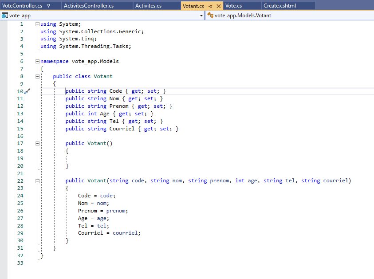Toggle pin on the Votant.cs tab
Image resolution: width=374 pixels, height=279 pixels.
click(x=210, y=6)
